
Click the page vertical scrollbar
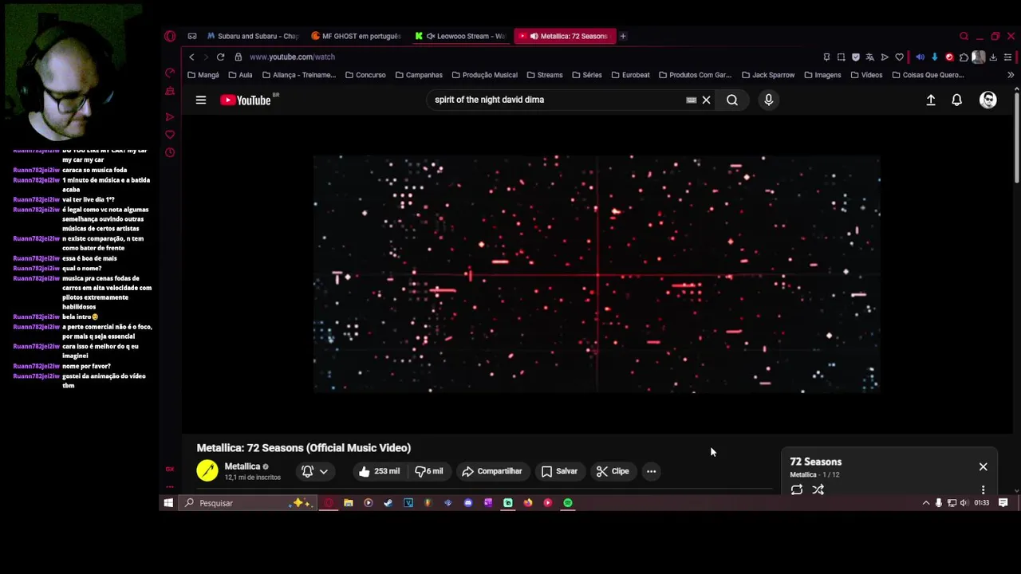coord(1017,140)
